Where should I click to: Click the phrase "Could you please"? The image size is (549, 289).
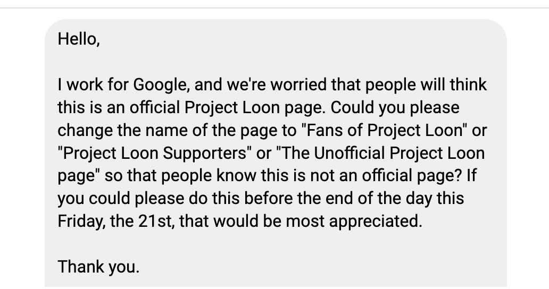click(x=395, y=108)
